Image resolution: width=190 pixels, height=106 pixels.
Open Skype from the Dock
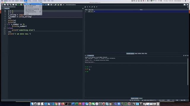[x=107, y=104]
